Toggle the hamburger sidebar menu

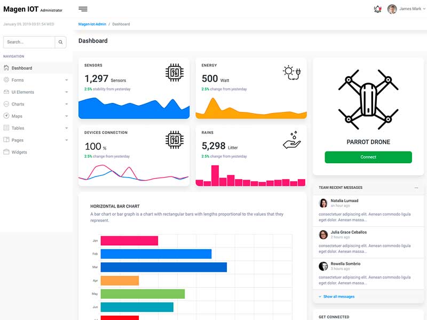coord(83,9)
